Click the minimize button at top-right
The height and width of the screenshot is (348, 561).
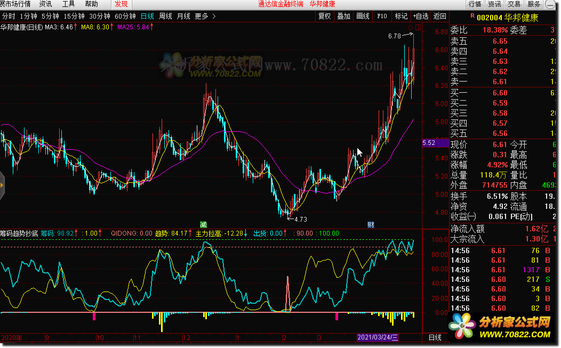(550, 4)
